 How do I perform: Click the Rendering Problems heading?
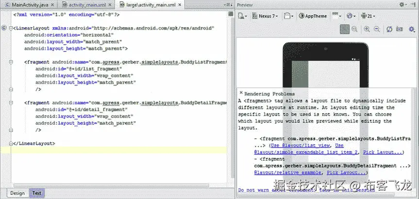click(269, 94)
